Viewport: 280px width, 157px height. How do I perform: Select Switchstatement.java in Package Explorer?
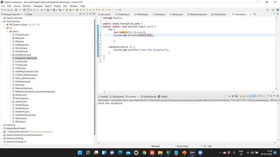[25, 115]
